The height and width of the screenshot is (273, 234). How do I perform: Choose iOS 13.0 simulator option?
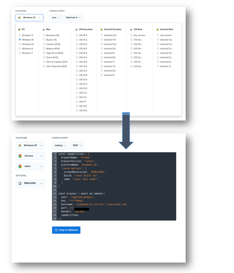click(x=77, y=75)
